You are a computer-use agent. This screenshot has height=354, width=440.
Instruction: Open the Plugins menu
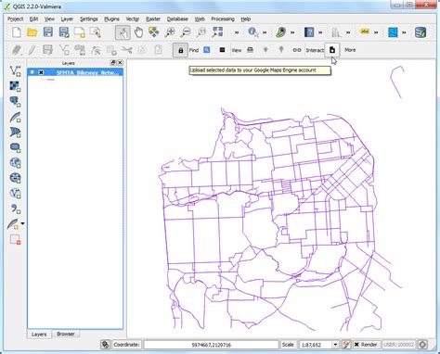pos(111,19)
